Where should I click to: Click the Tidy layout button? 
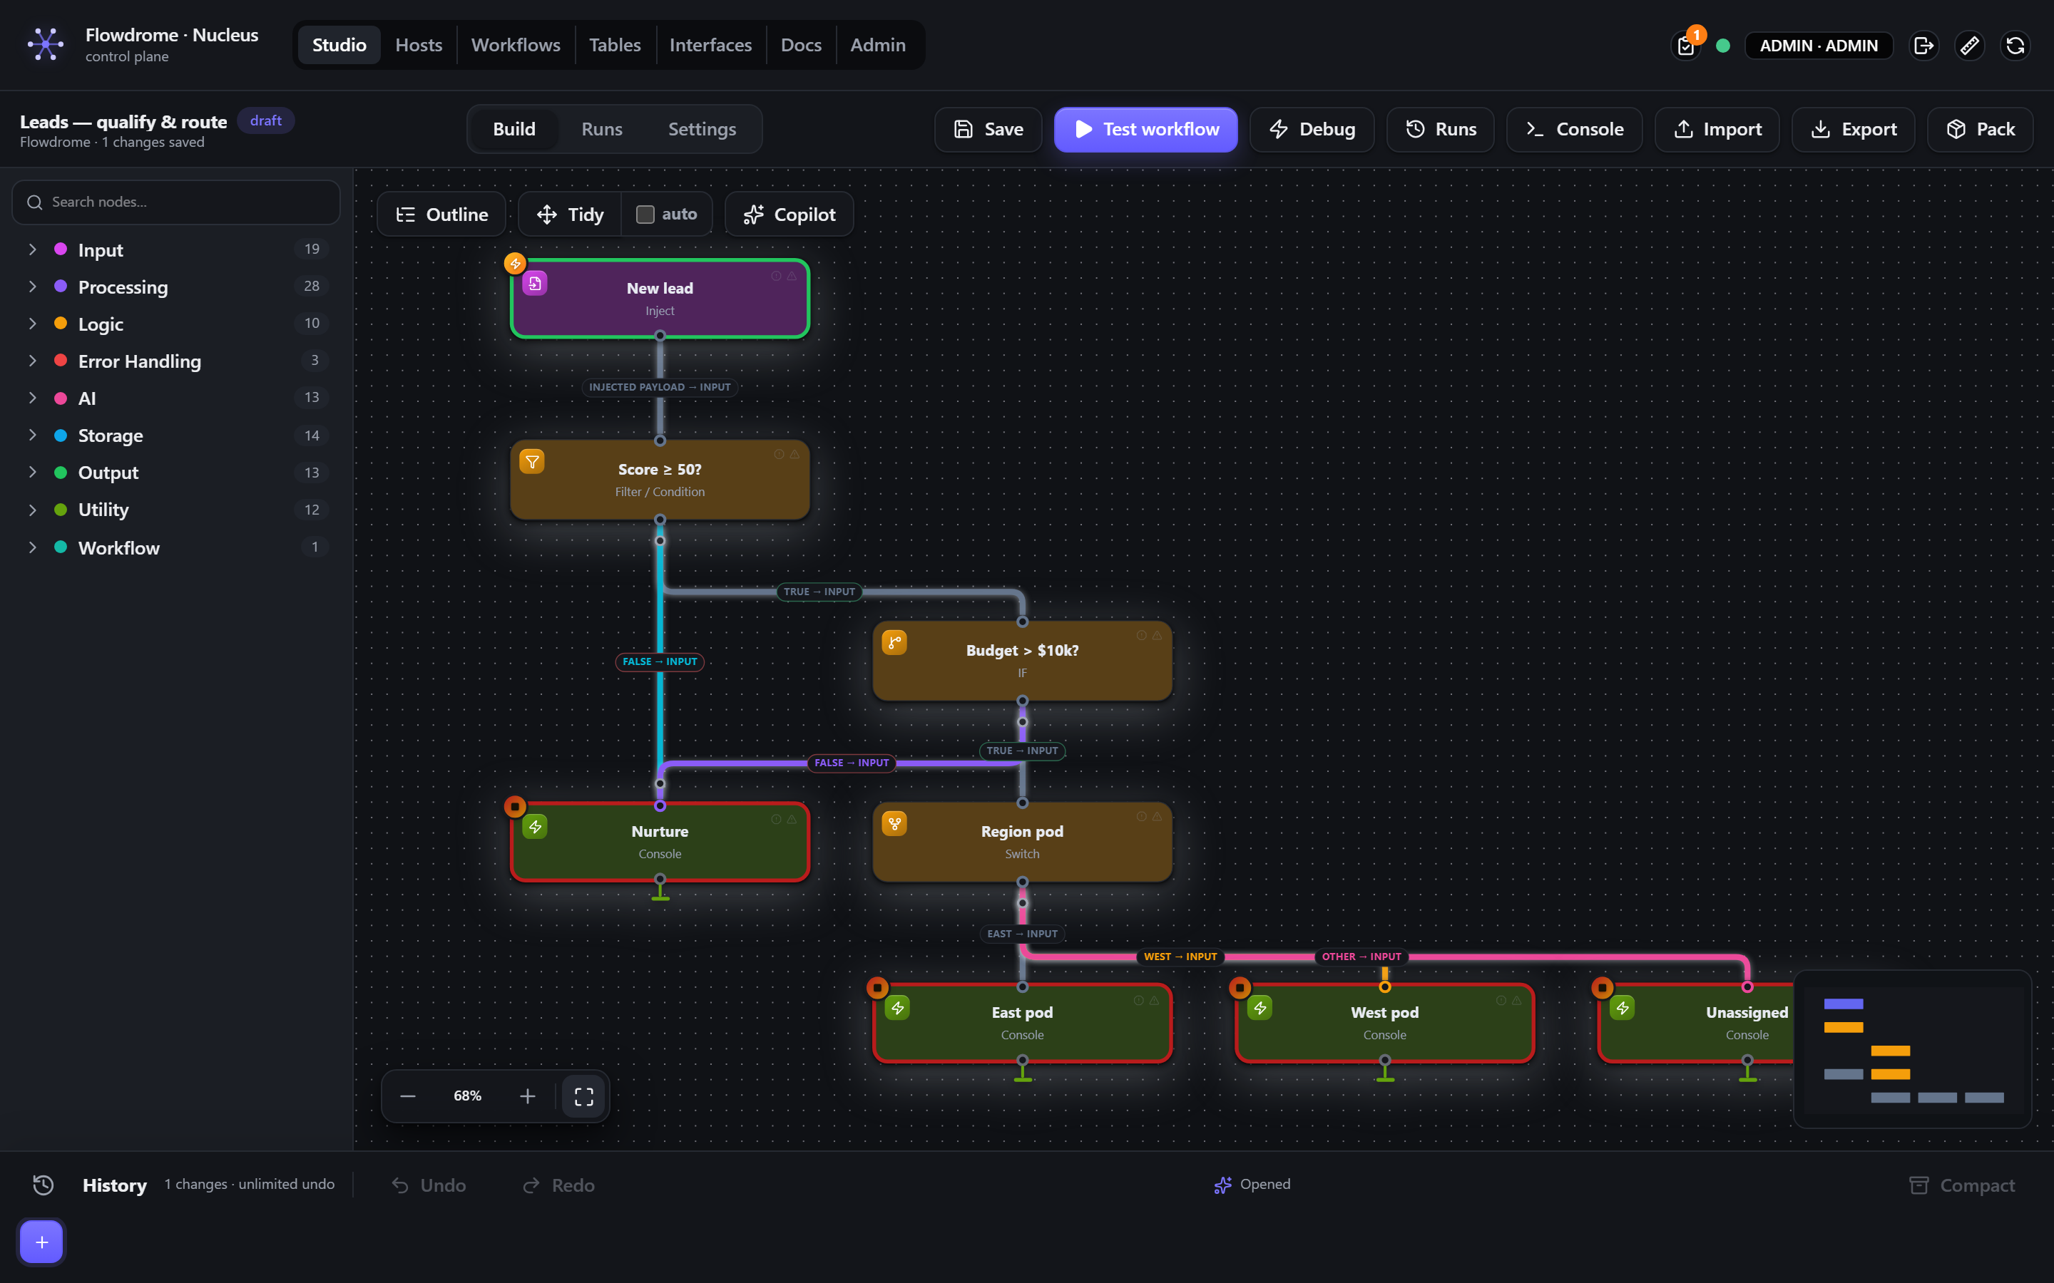pyautogui.click(x=571, y=215)
